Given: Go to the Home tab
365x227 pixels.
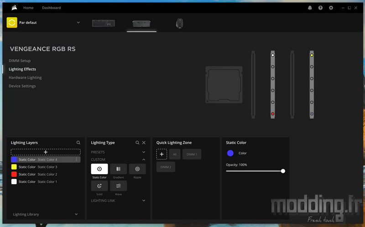Looking at the screenshot, I should [x=28, y=8].
